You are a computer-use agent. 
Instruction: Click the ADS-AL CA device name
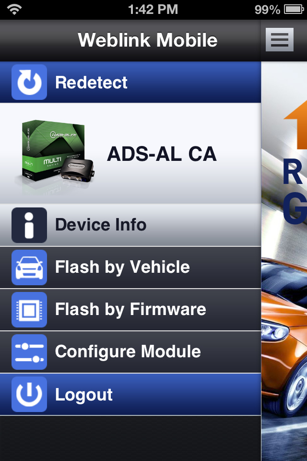(162, 154)
